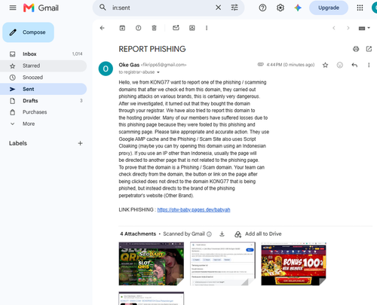
Task: Click the Upgrade button
Action: pyautogui.click(x=329, y=8)
